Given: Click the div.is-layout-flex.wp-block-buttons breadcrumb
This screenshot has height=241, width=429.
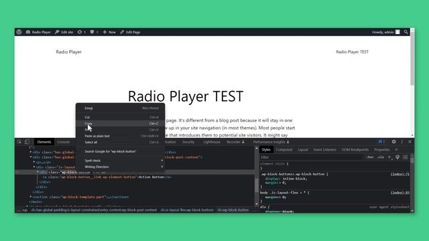Looking at the screenshot, I should pyautogui.click(x=187, y=210).
